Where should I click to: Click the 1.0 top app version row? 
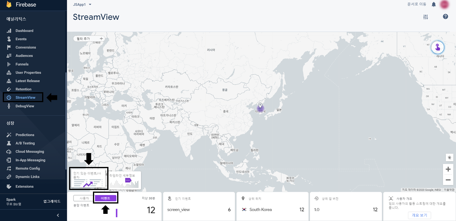point(346,209)
